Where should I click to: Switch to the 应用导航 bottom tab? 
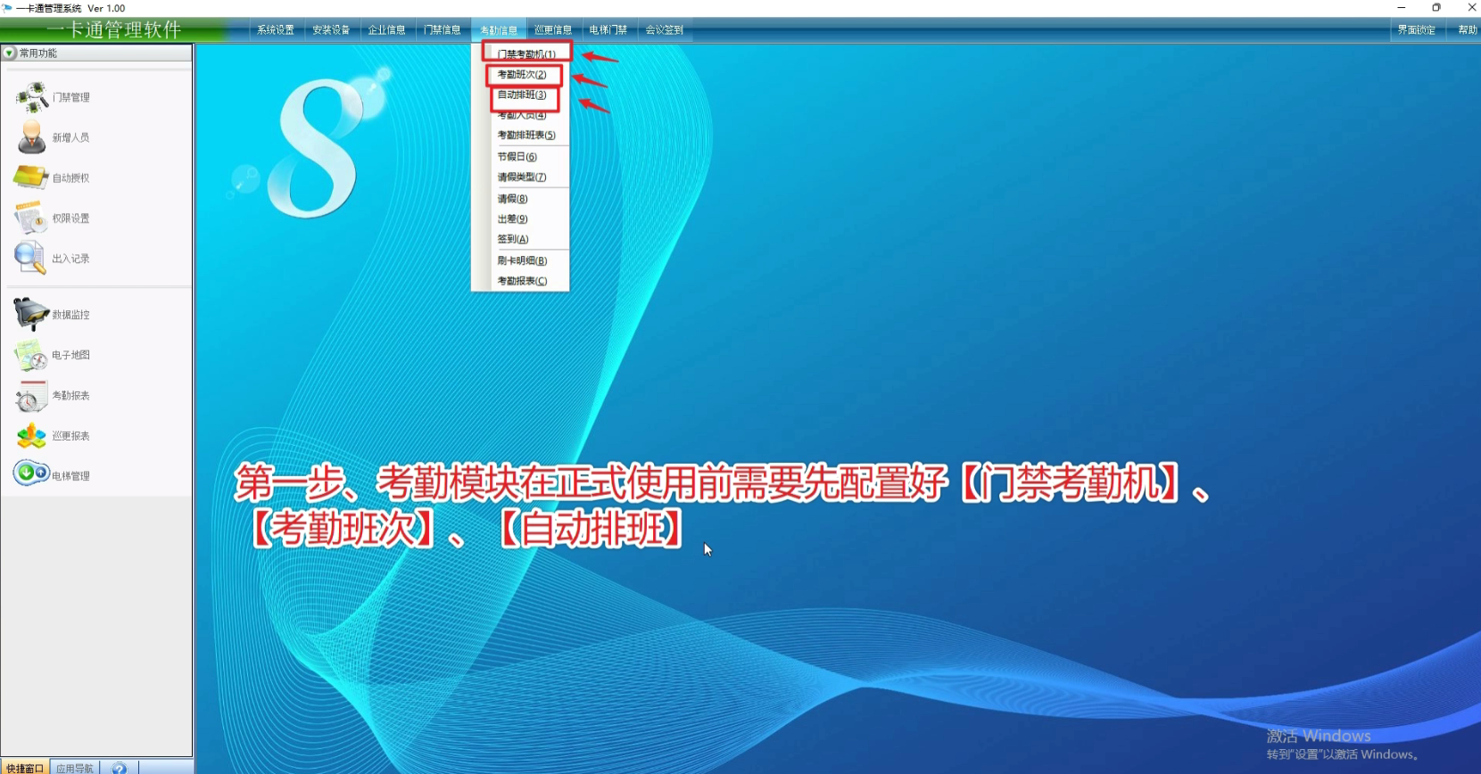pyautogui.click(x=75, y=768)
